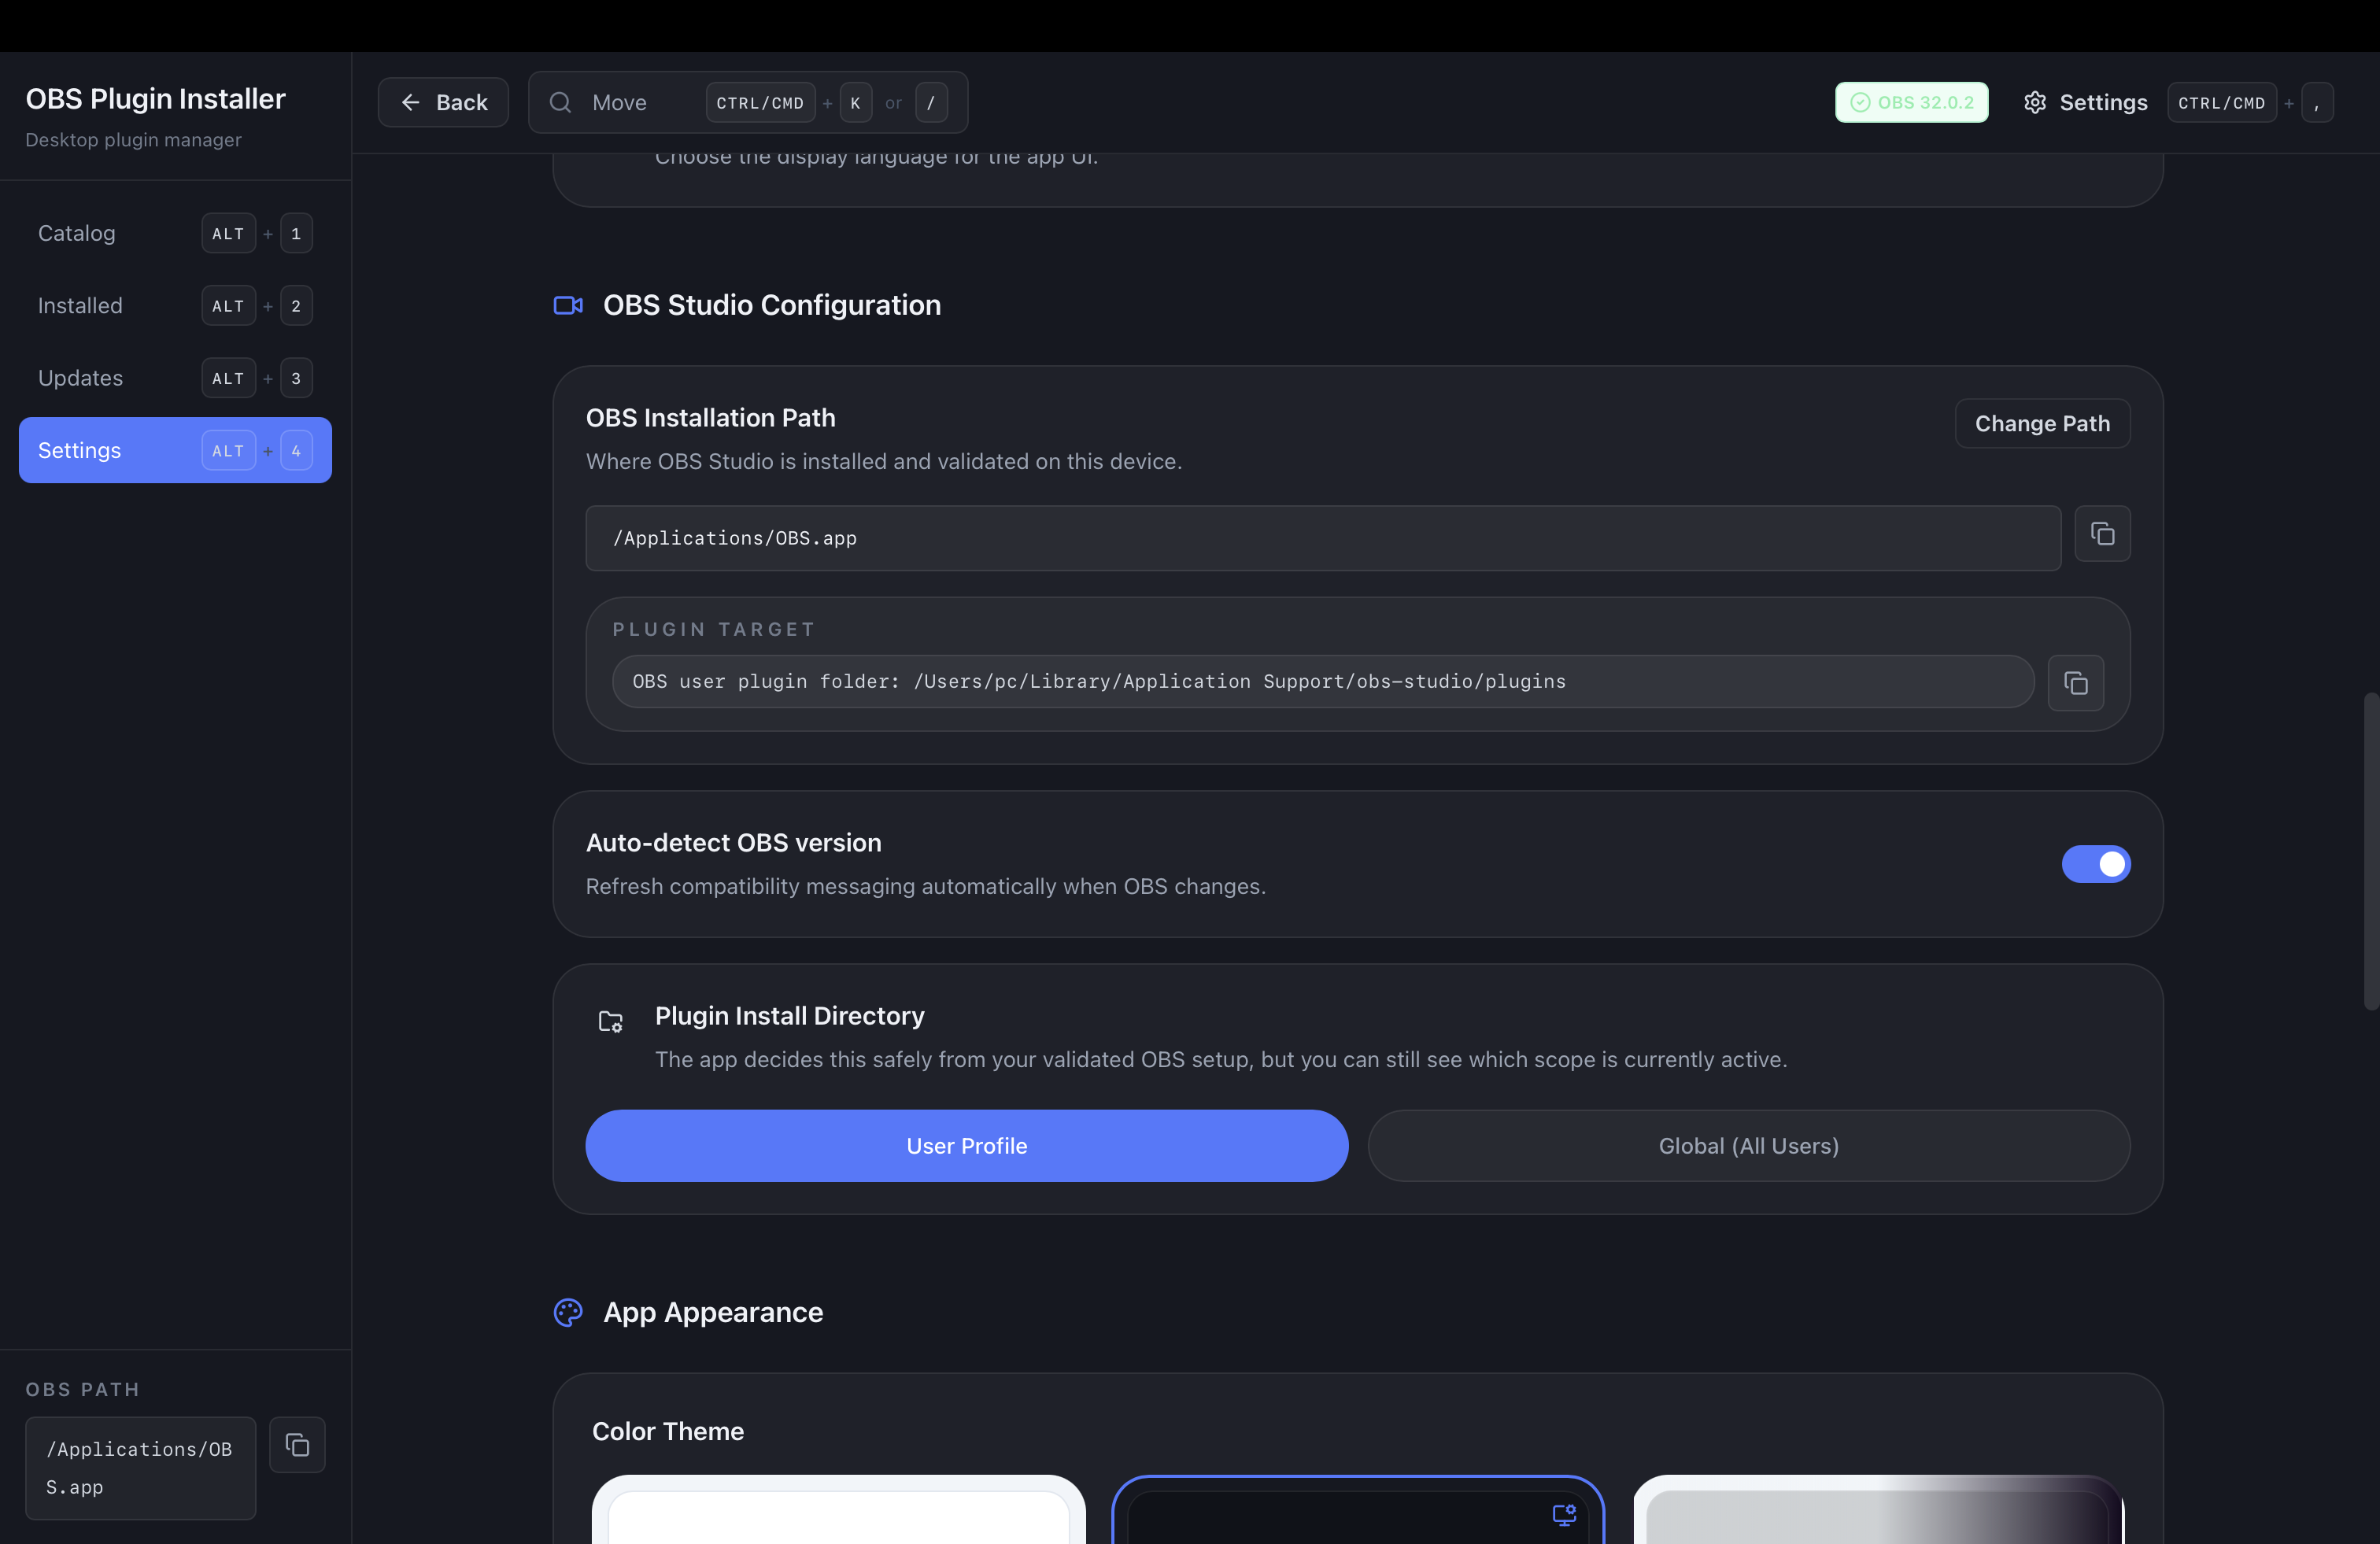Viewport: 2380px width, 1544px height.
Task: Open the Updates section
Action: tap(80, 378)
